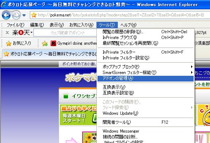Choose Windows Messenger menu item

(x=146, y=131)
